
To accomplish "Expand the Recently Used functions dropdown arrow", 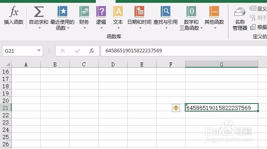I will point(68,28).
